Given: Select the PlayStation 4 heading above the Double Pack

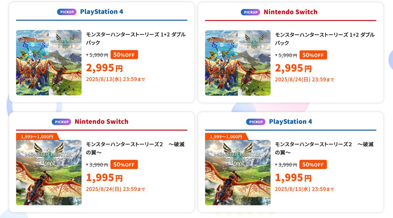Looking at the screenshot, I should (102, 12).
